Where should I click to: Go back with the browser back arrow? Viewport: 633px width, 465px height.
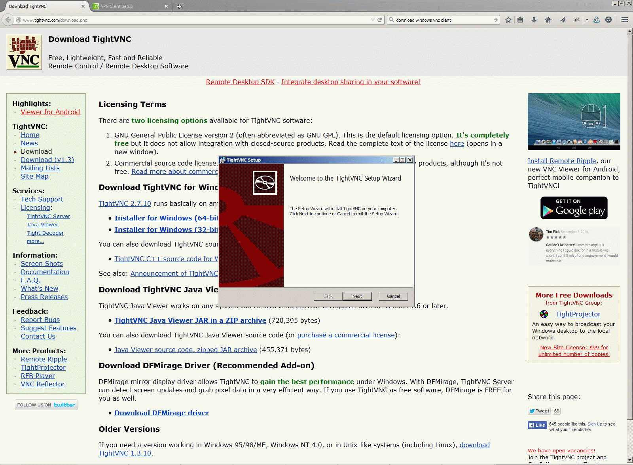[8, 20]
